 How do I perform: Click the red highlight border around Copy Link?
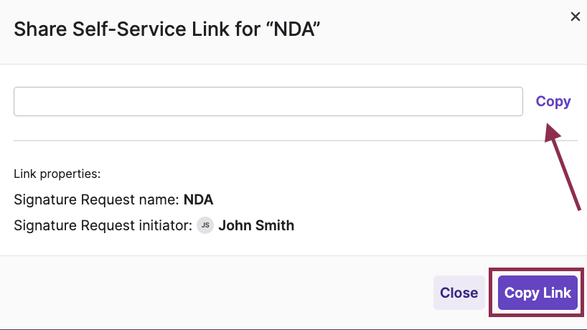coord(493,293)
